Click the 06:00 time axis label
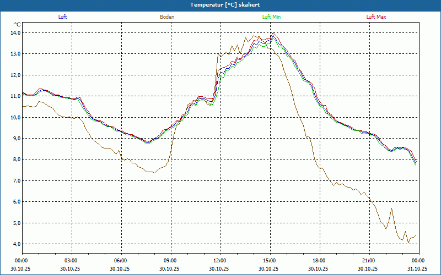This screenshot has width=441, height=275. point(121,261)
